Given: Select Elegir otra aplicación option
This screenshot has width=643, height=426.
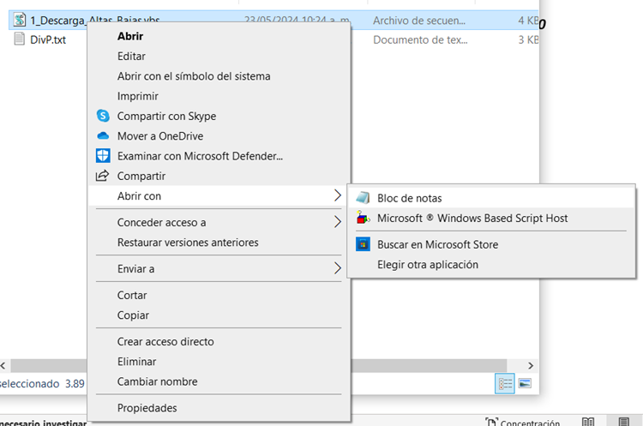Looking at the screenshot, I should coord(427,265).
